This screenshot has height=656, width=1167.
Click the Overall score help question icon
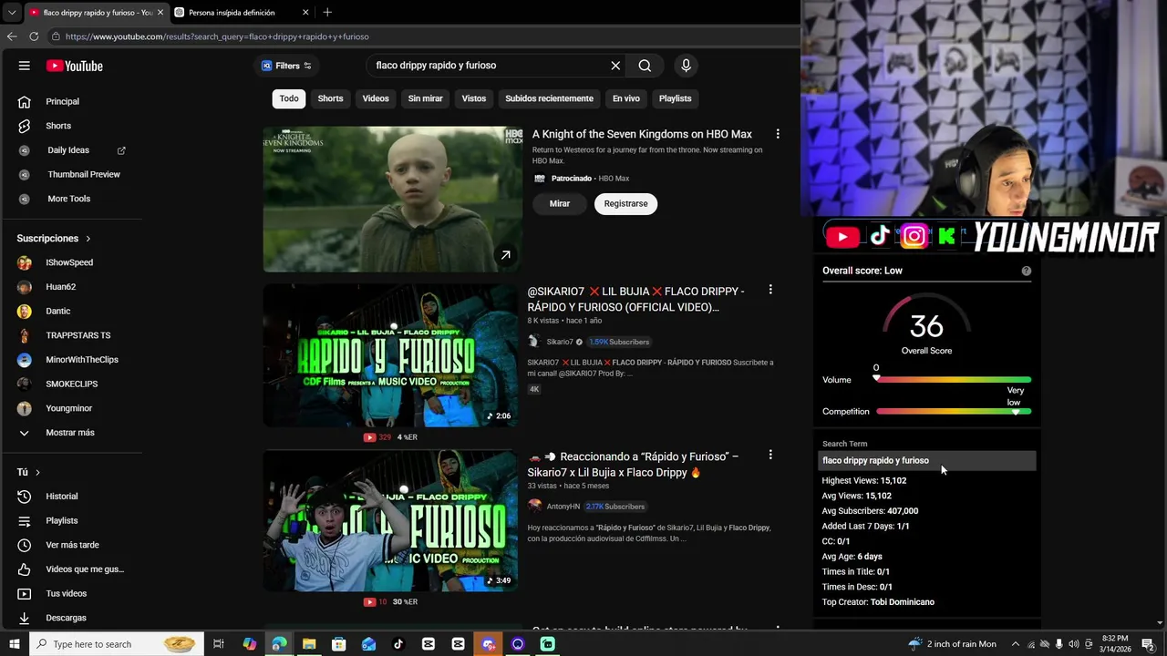coord(1027,271)
